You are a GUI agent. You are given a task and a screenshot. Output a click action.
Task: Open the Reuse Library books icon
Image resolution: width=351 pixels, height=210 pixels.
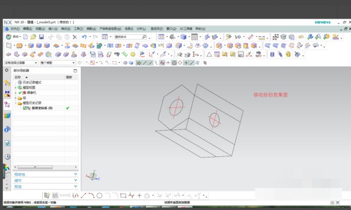coord(8,116)
